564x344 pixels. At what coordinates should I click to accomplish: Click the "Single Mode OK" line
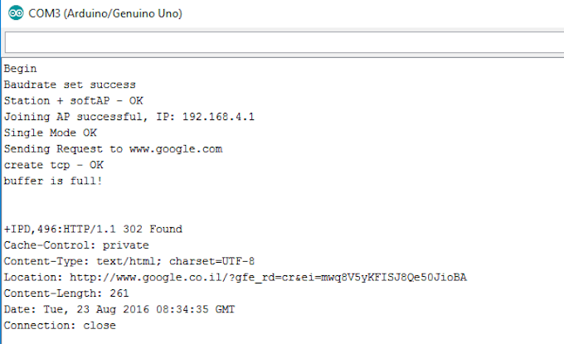tap(50, 133)
